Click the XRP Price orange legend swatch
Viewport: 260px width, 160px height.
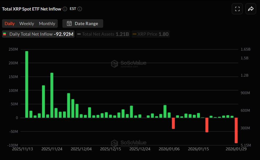(134, 34)
